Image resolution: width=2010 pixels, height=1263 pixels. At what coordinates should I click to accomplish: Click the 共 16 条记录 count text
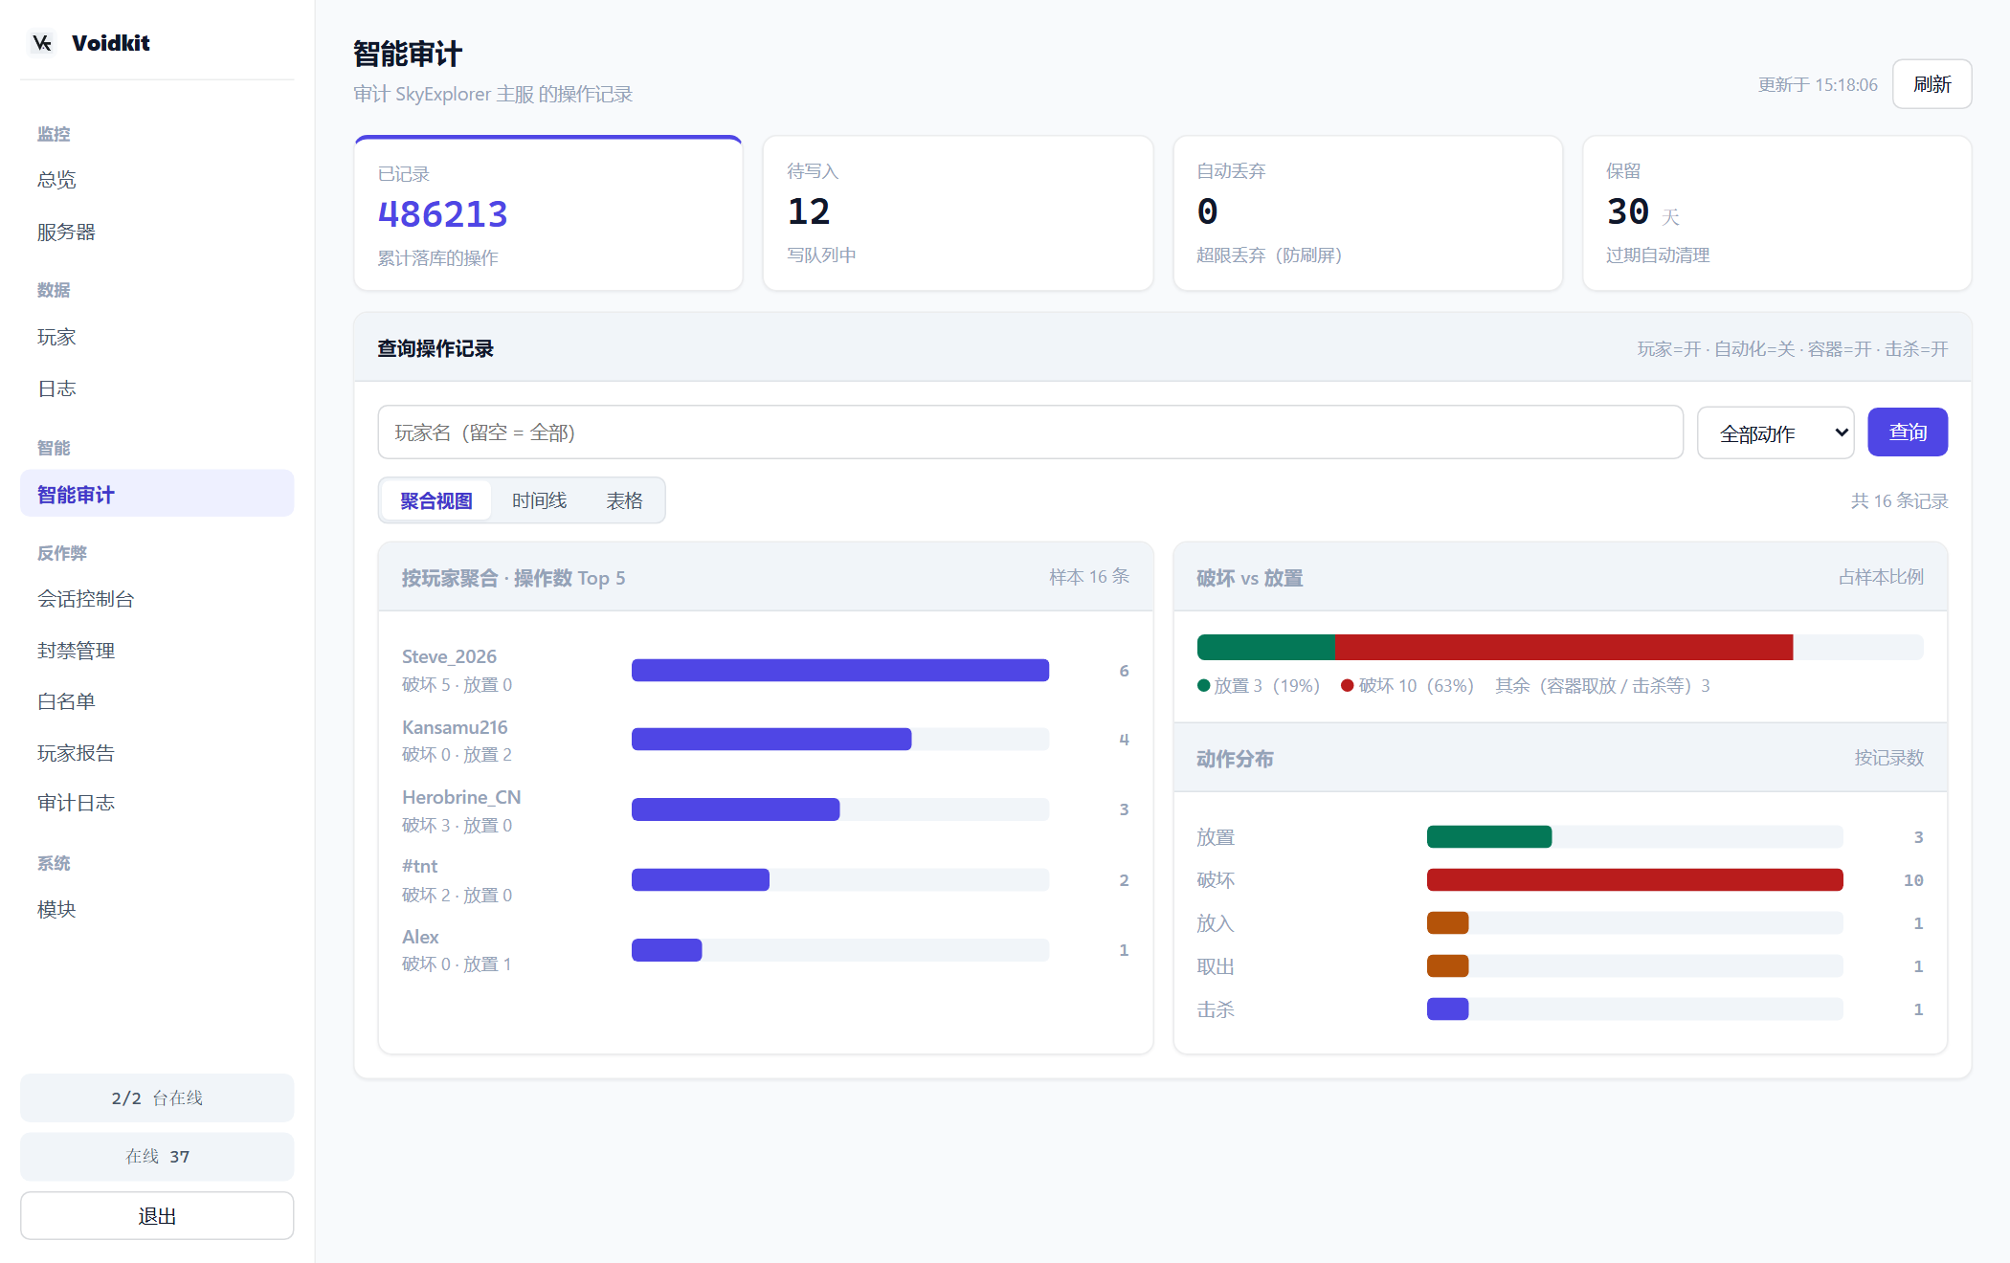pos(1899,500)
